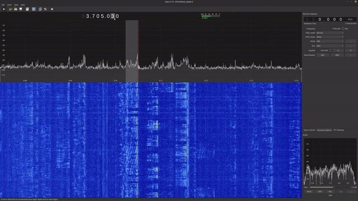Open AGC options button beside AGC dropdown
The width and height of the screenshot is (358, 201).
click(351, 46)
